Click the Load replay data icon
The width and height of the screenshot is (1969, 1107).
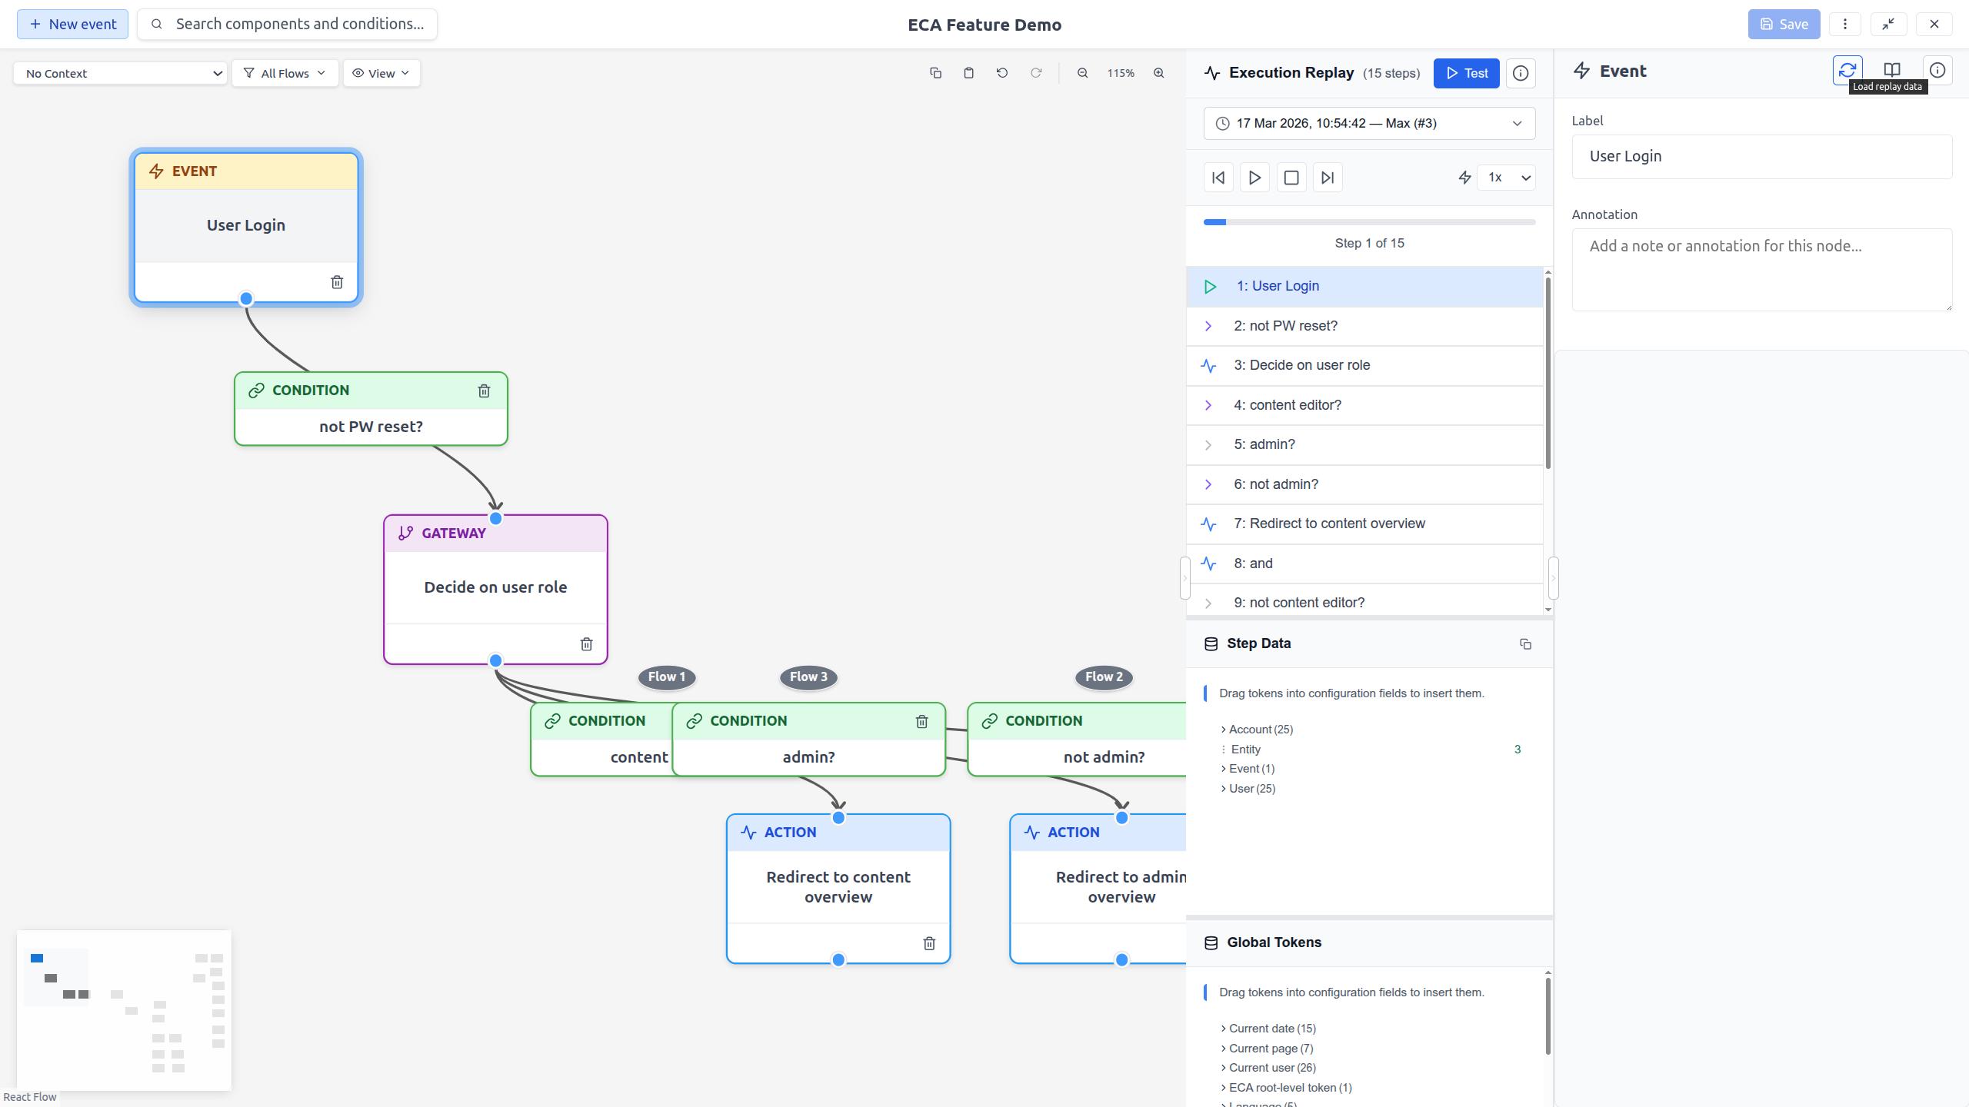coord(1848,70)
